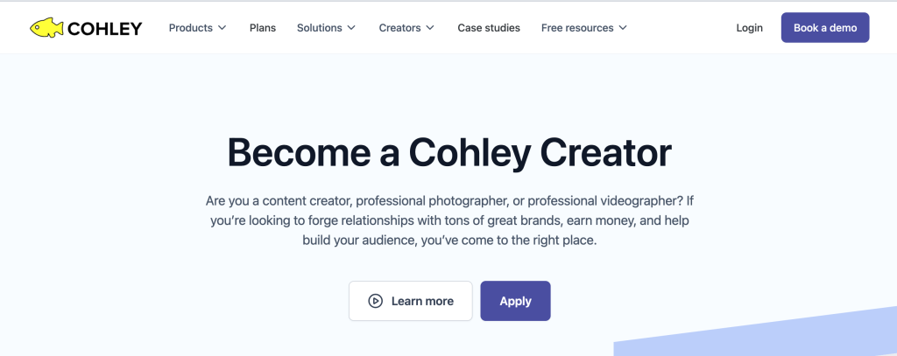Viewport: 897px width, 356px height.
Task: Open the Products menu
Action: 191,28
